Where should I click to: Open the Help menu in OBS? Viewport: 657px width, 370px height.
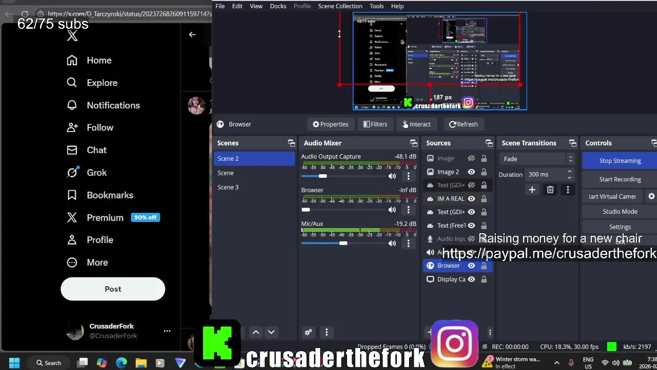(397, 6)
